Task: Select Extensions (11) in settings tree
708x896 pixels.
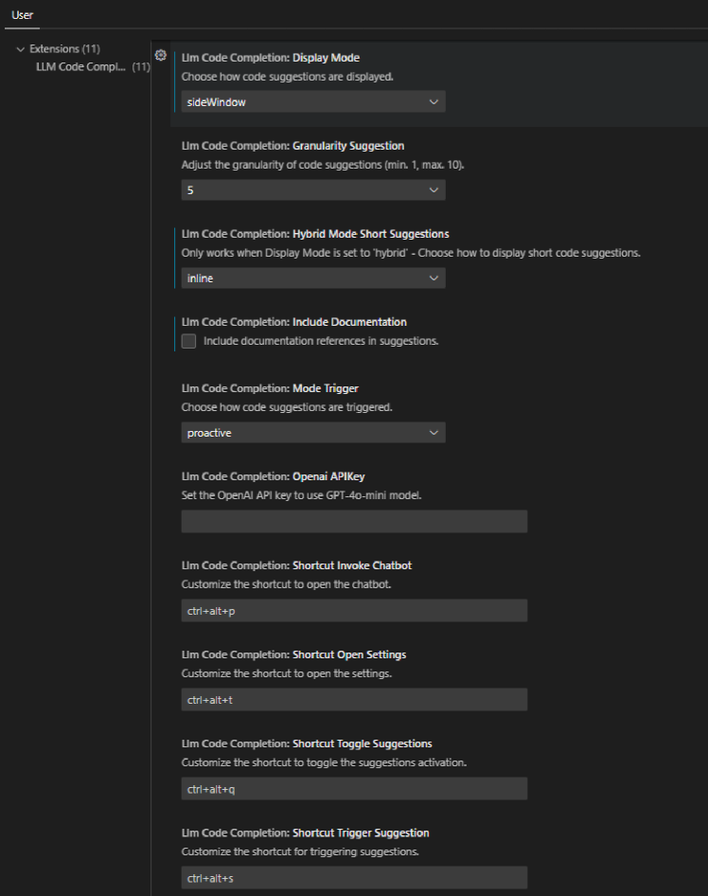Action: pyautogui.click(x=64, y=49)
